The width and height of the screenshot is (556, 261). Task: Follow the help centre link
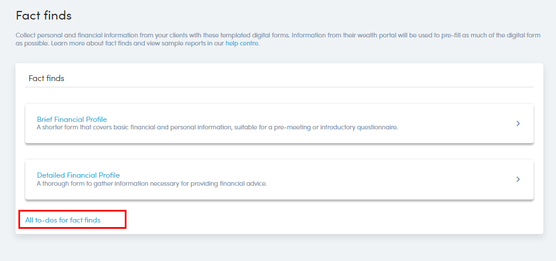click(242, 44)
